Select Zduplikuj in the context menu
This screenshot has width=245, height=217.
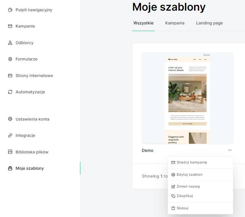point(185,196)
